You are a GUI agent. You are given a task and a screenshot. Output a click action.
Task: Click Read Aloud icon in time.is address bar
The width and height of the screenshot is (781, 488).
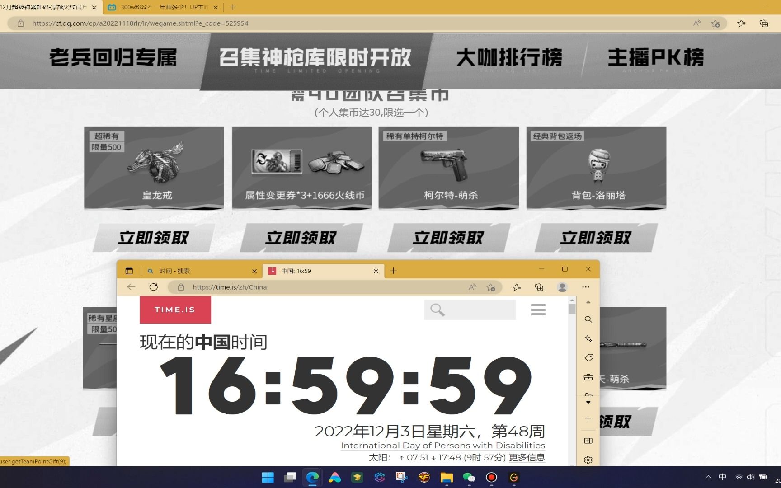472,287
